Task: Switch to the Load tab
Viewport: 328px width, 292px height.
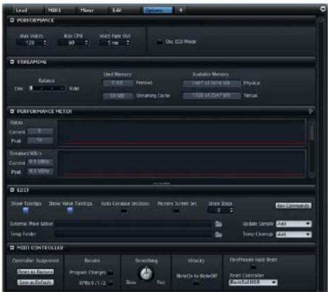Action: (21, 10)
